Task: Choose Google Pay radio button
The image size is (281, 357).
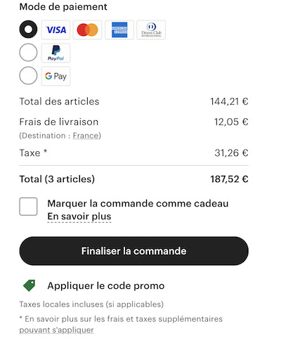Action: click(28, 75)
